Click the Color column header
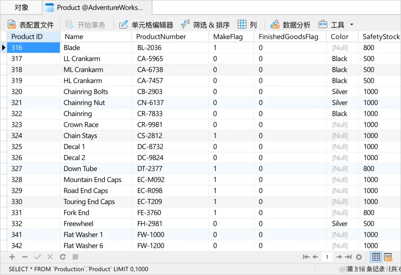 (342, 36)
